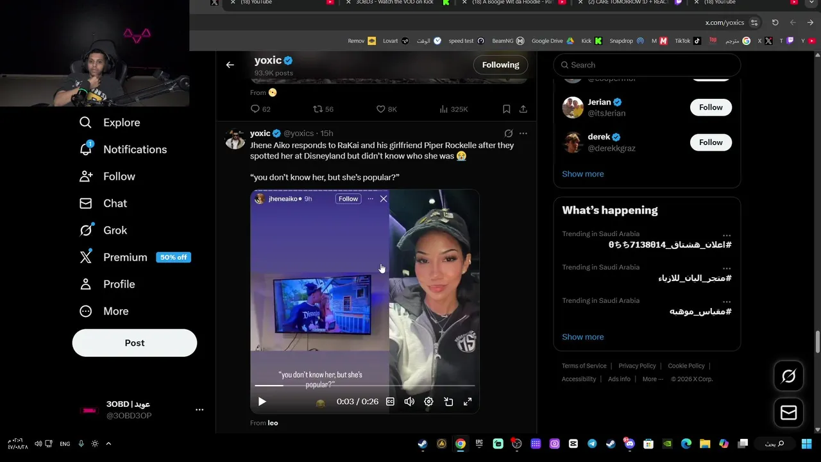Open the three-dot menu on Jhene Aiko post
The image size is (821, 462).
[x=523, y=133]
